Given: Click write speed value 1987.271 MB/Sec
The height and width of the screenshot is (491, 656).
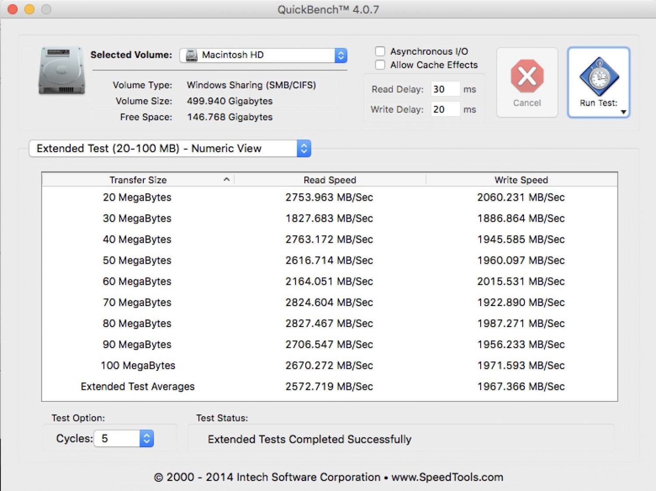Looking at the screenshot, I should pyautogui.click(x=521, y=324).
